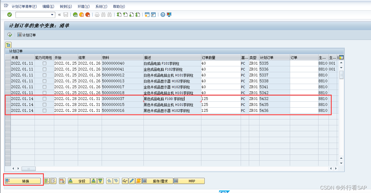Tick capacity checkbox for planned order 5432

click(44, 99)
